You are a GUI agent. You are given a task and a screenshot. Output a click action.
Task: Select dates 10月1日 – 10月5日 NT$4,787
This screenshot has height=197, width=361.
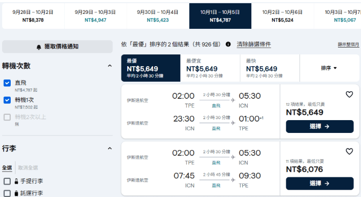coord(220,16)
